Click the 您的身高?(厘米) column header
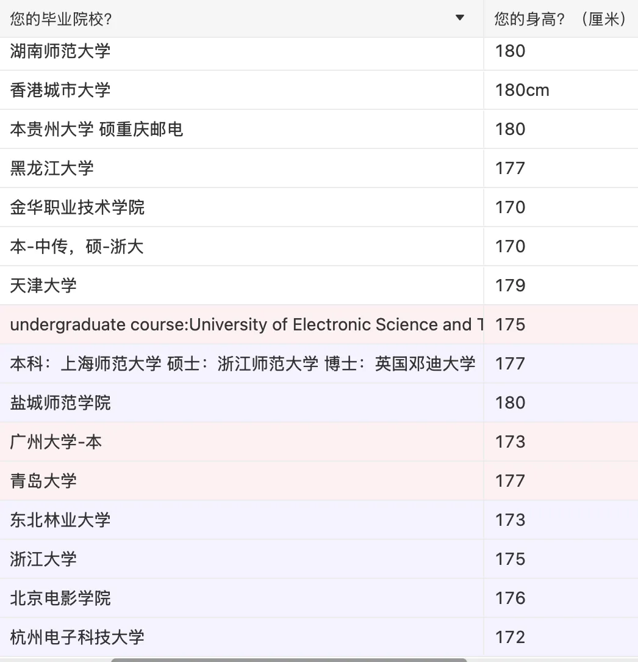The image size is (638, 662). [x=560, y=19]
